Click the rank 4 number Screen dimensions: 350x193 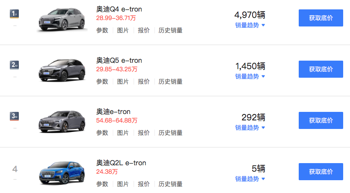coord(15,169)
